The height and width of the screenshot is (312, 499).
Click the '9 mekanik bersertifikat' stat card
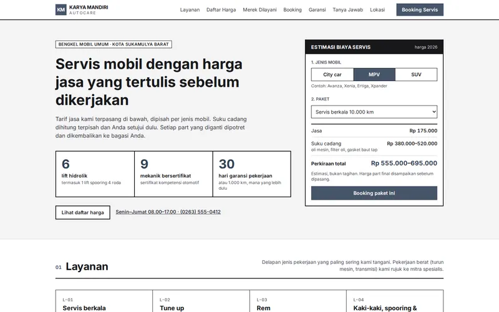point(173,174)
